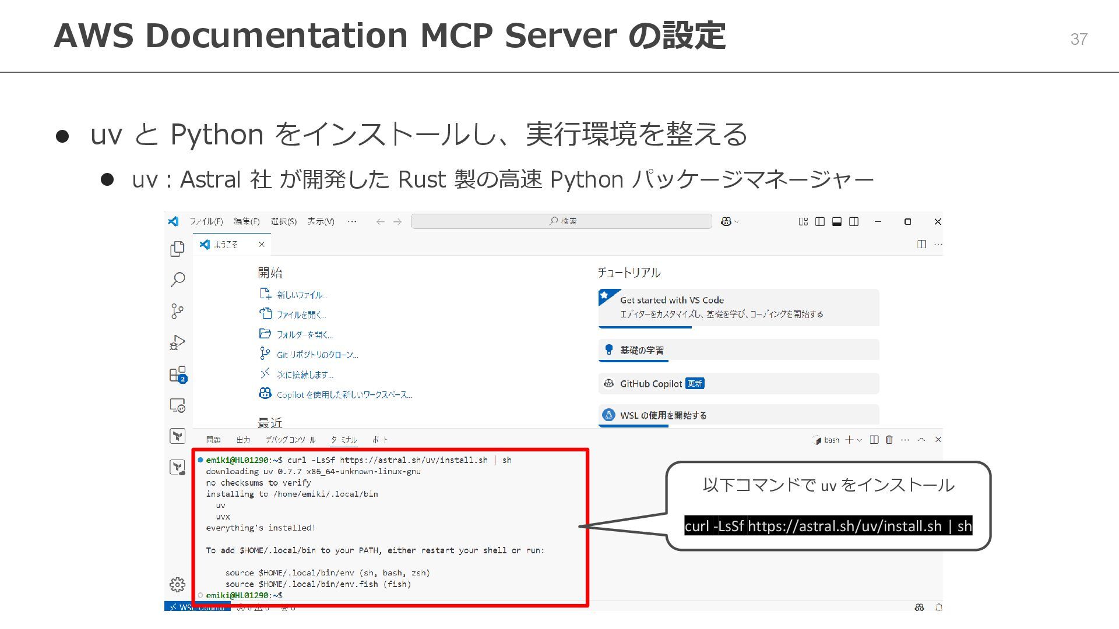The height and width of the screenshot is (629, 1119).
Task: Open notifications bell in status bar
Action: tap(939, 607)
